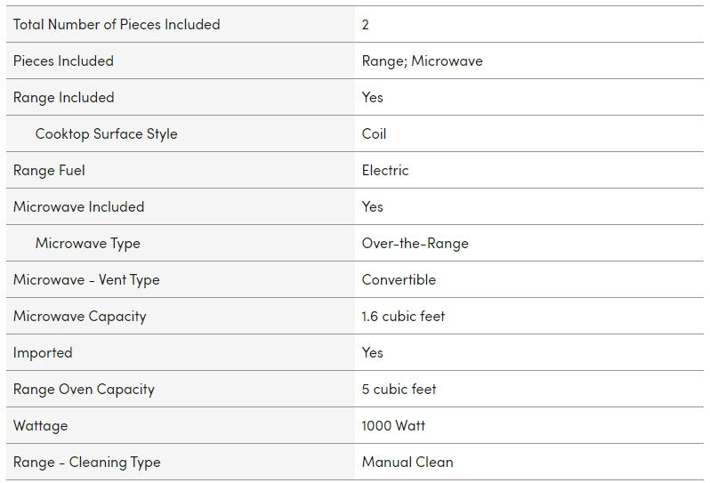This screenshot has width=710, height=483.
Task: Select the Convertible value
Action: click(x=399, y=280)
